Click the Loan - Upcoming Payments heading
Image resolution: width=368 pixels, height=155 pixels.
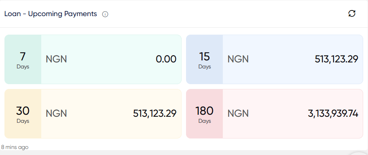click(51, 14)
